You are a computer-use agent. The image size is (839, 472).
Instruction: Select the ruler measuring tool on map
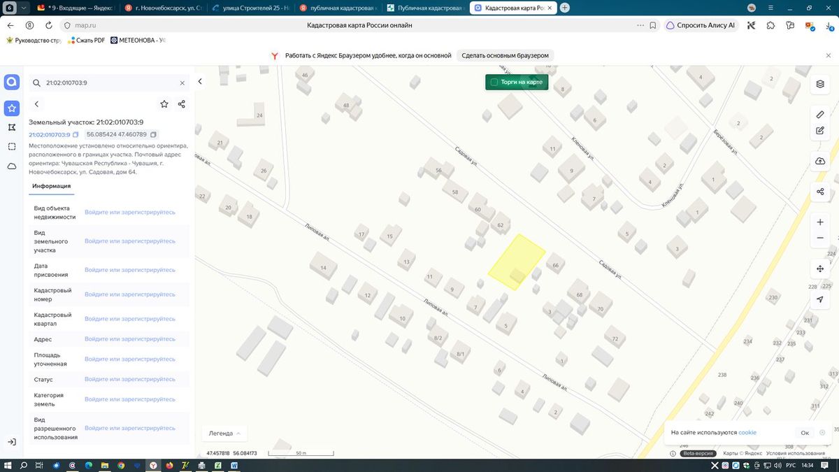pos(820,115)
